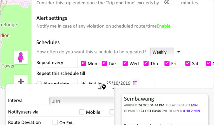The height and width of the screenshot is (125, 214).
Task: Enable Mobile notification checkbox
Action: [82, 112]
